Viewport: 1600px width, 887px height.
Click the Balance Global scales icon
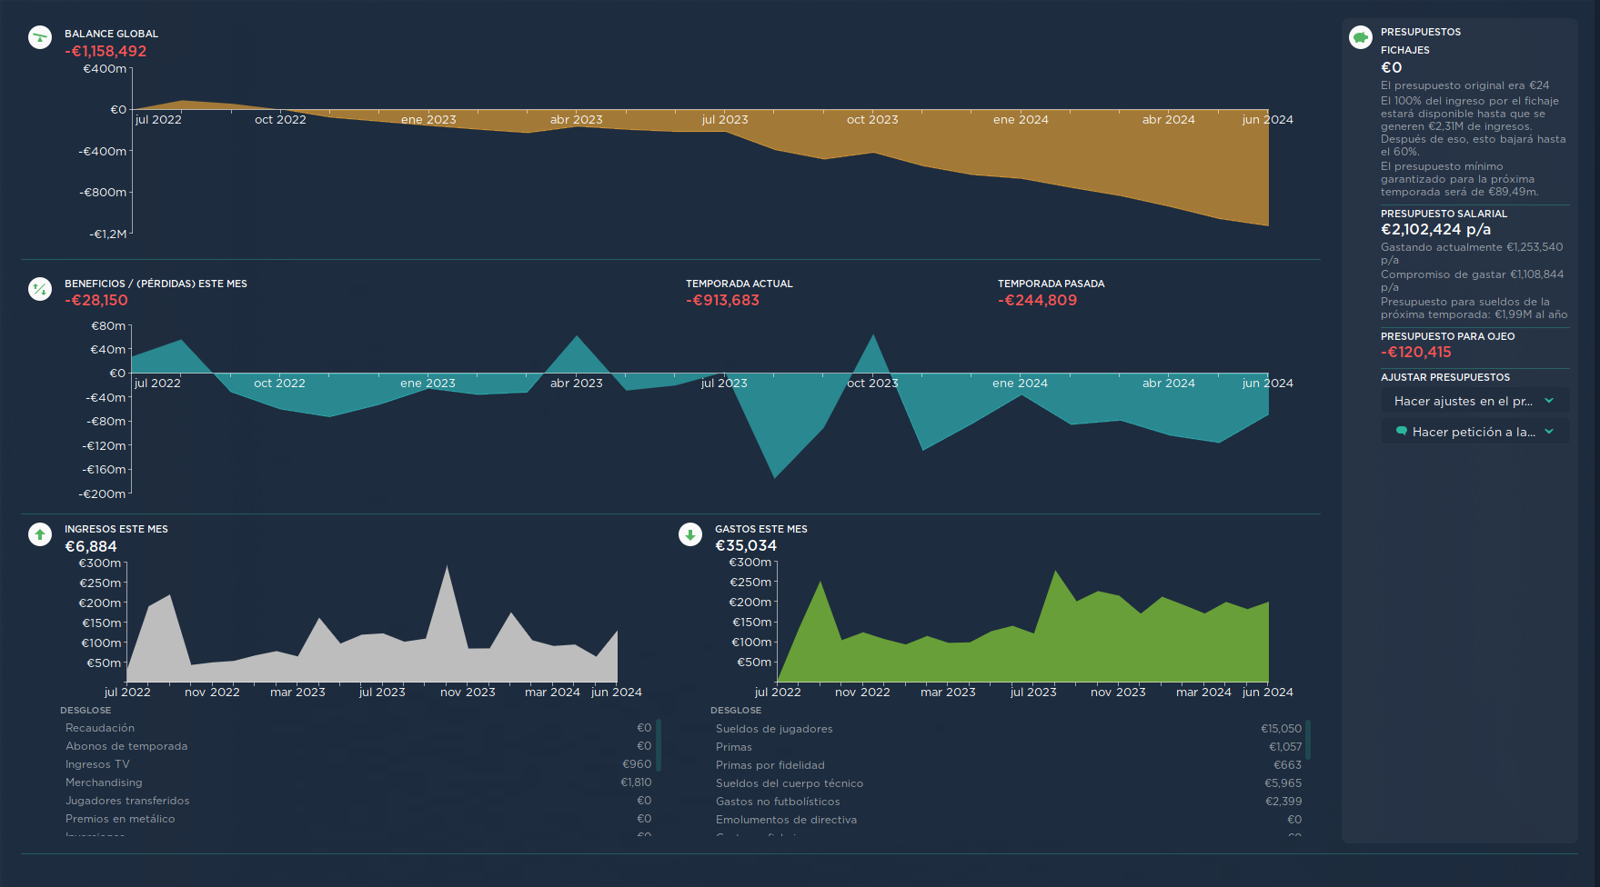pos(40,37)
